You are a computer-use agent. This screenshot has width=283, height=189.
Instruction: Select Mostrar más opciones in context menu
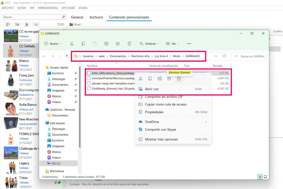click(173, 139)
